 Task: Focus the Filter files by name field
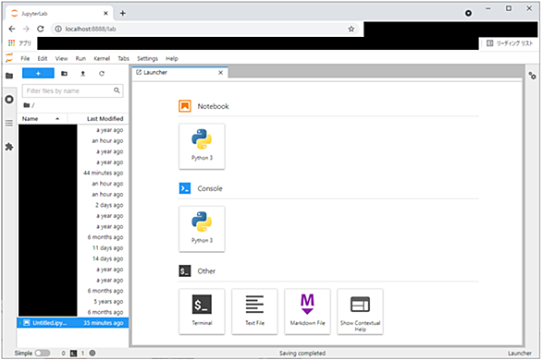click(x=72, y=90)
